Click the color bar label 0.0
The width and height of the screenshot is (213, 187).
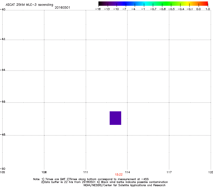point(199,9)
